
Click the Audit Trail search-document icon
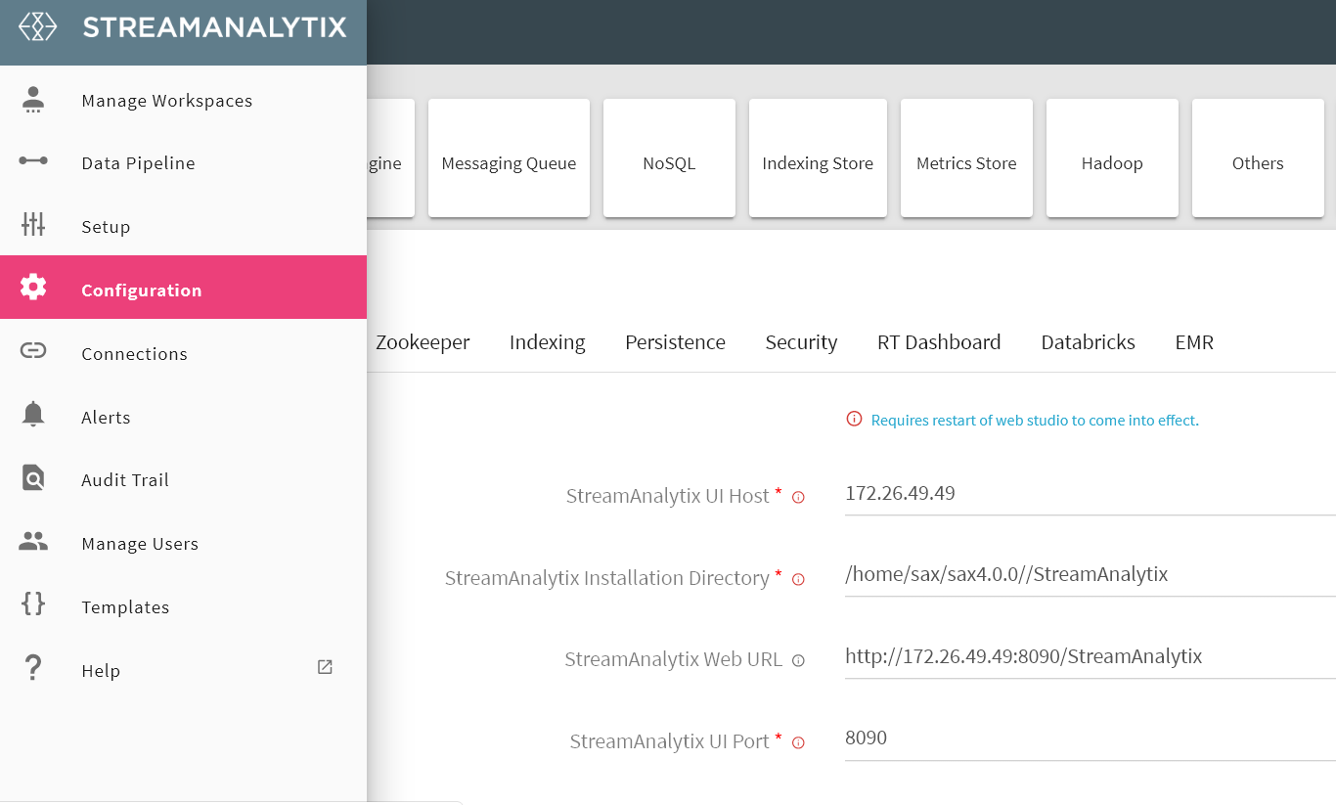pos(33,478)
